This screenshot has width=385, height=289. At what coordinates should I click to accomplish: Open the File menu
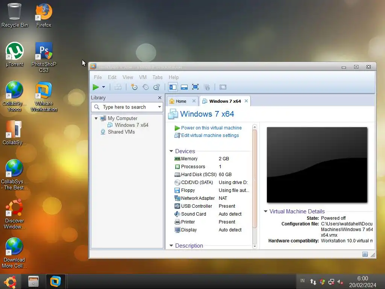tap(98, 77)
